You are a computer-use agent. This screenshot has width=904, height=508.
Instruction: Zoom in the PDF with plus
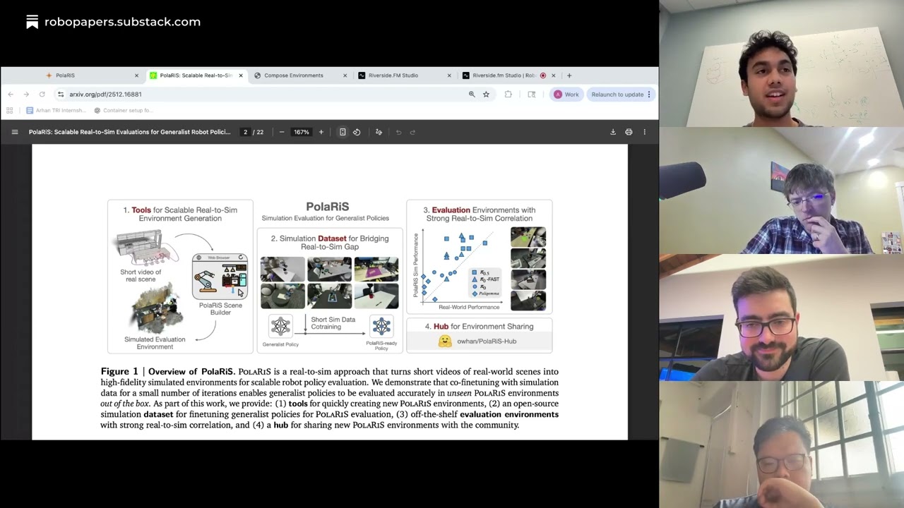(321, 132)
